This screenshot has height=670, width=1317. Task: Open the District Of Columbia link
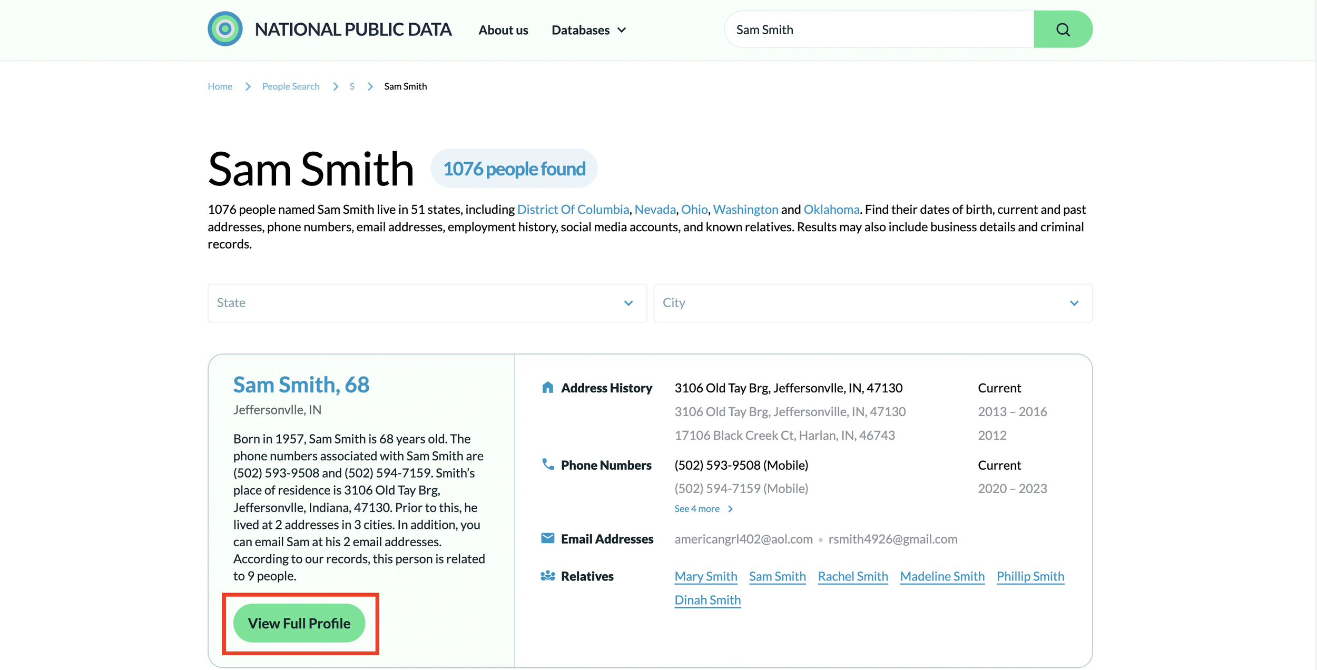(573, 210)
